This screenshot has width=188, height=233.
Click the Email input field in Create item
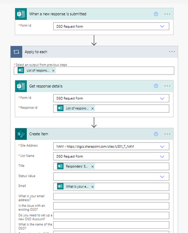111,187
